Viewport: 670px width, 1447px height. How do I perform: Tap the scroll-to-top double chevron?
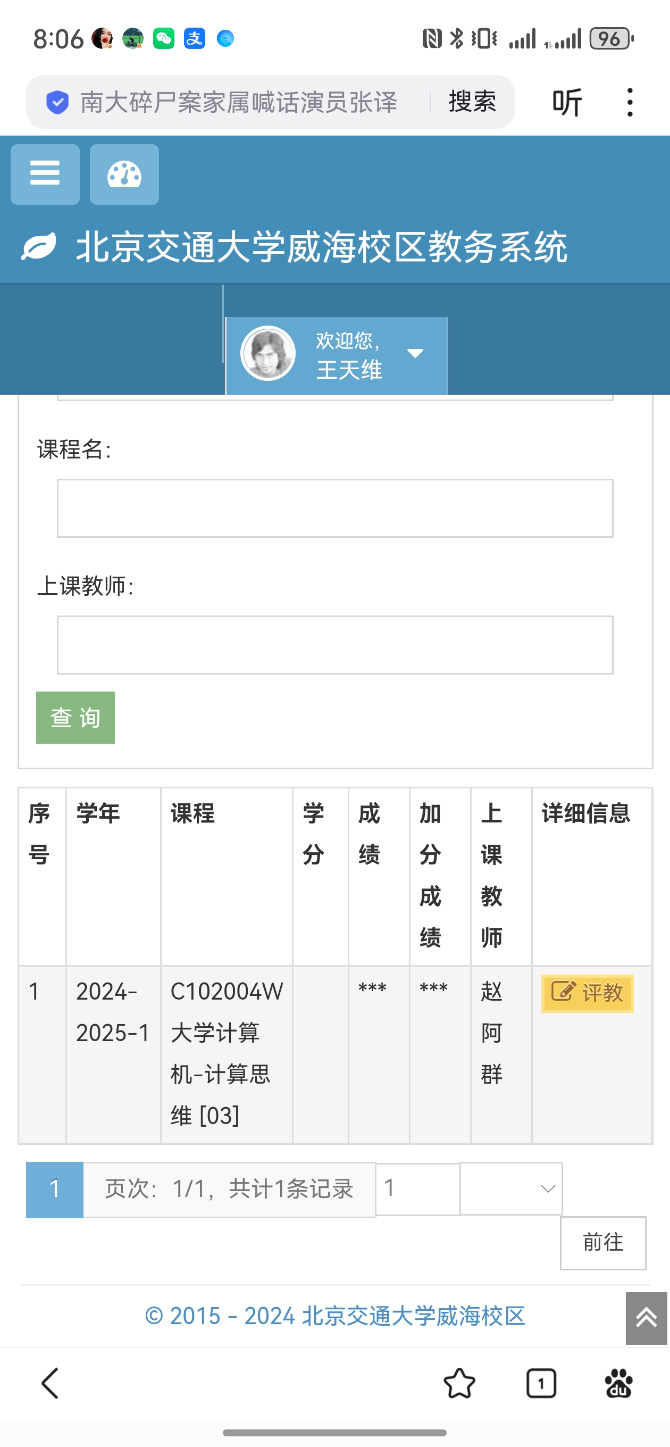tap(647, 1318)
